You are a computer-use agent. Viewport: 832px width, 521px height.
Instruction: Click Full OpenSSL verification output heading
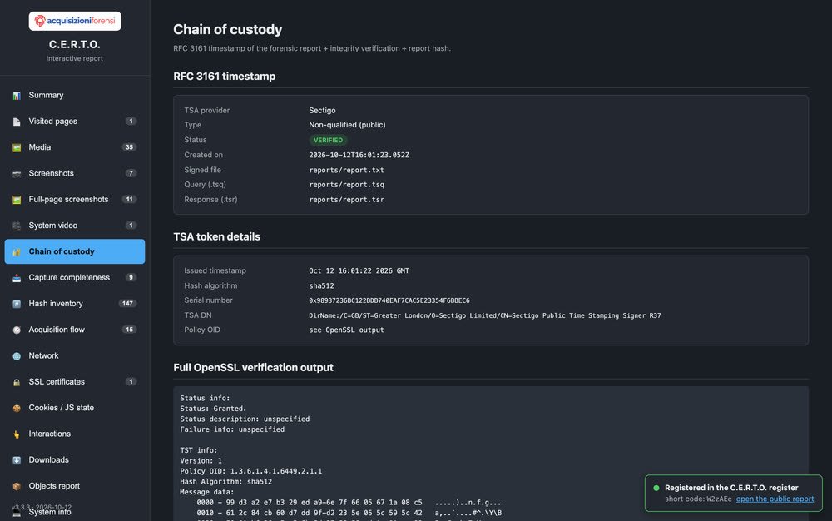coord(254,367)
